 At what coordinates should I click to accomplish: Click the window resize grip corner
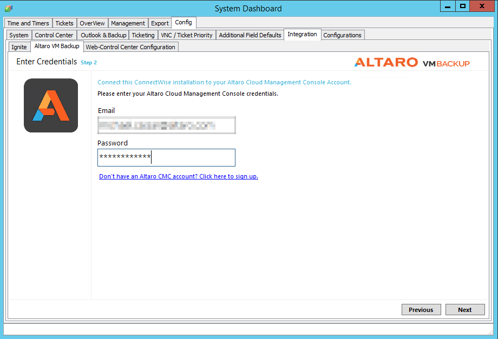tap(490, 332)
